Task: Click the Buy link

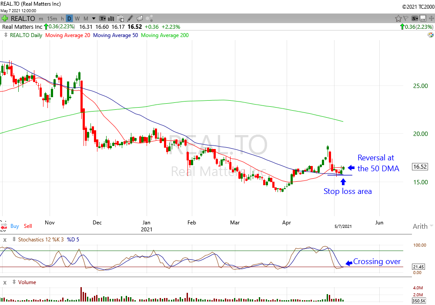Action: (15, 226)
